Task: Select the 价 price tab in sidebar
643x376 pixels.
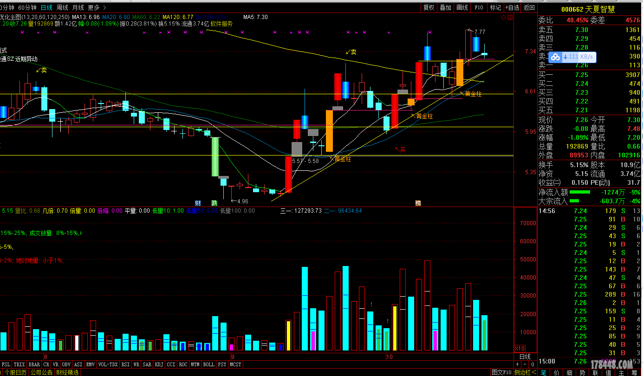Action: click(x=557, y=372)
